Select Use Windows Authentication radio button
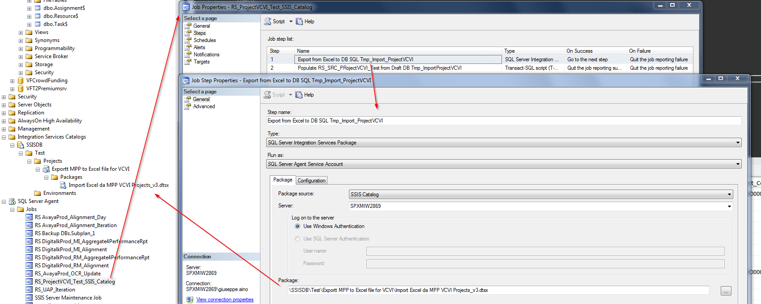This screenshot has width=761, height=304. pyautogui.click(x=298, y=226)
